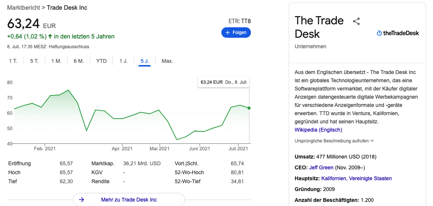Screen dimensions: 433x206
Task: Select the 6 M. time range tab
Action: click(79, 61)
